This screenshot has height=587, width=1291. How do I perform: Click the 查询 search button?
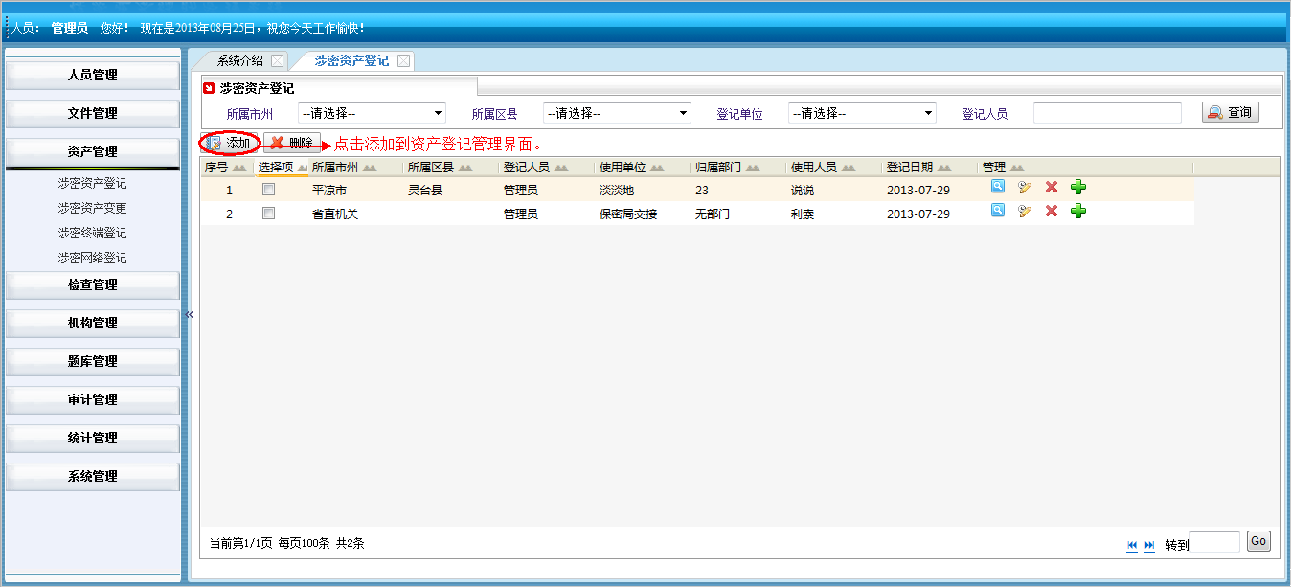[1231, 112]
